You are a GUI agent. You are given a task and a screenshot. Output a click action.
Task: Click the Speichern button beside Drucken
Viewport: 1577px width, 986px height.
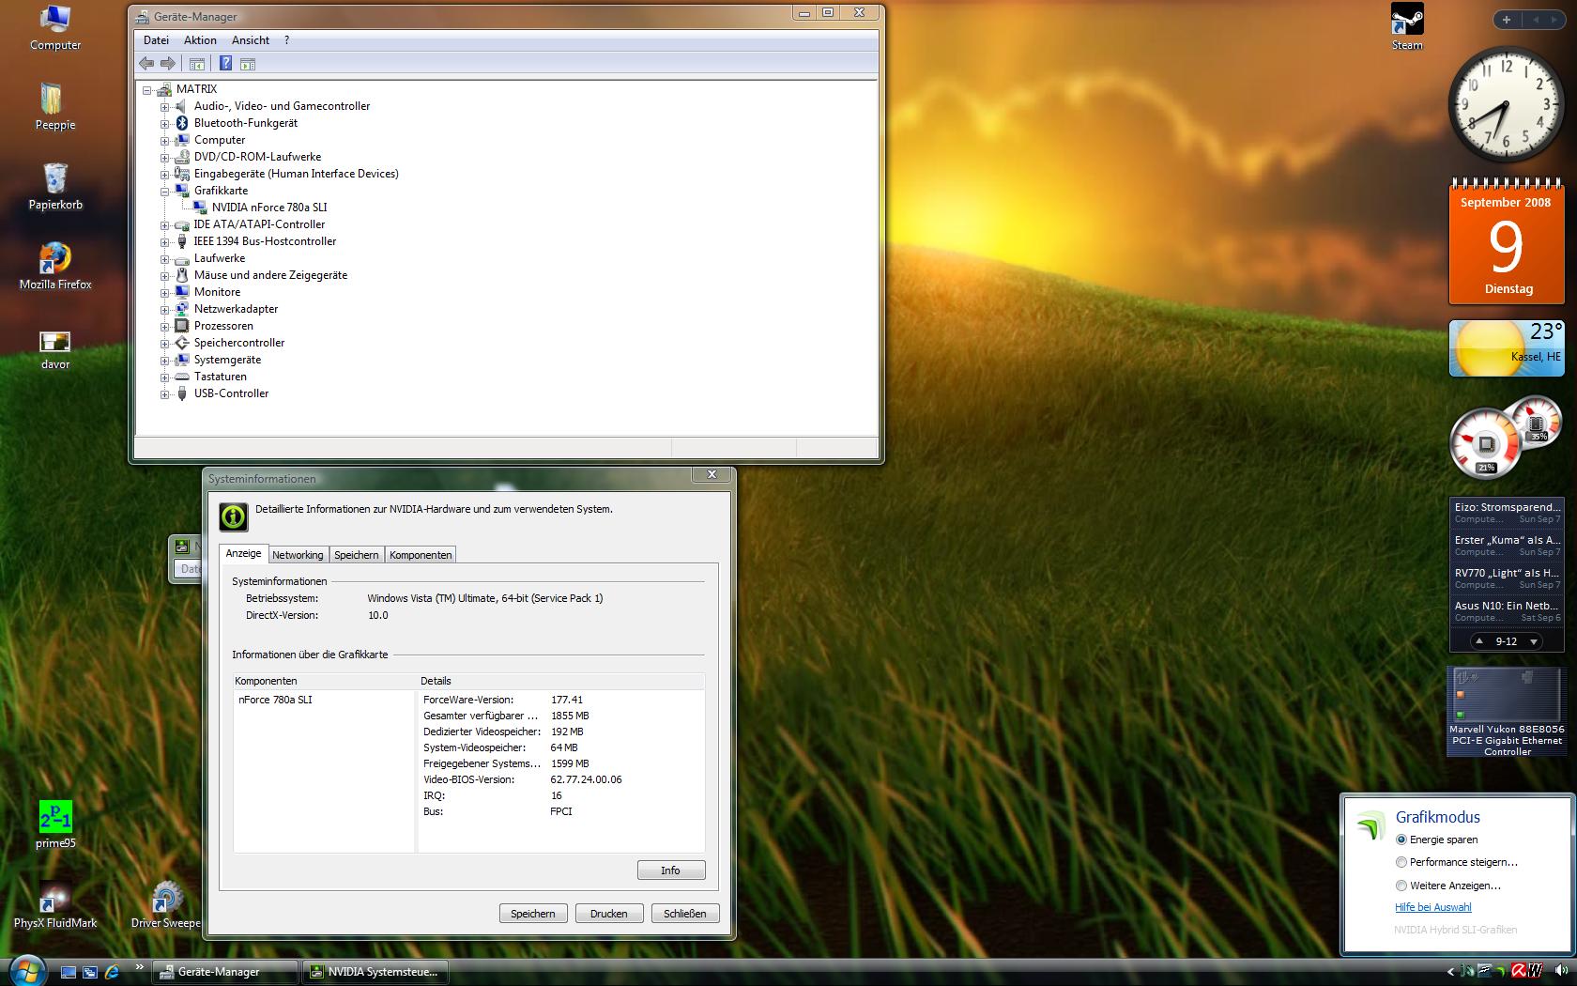533,914
